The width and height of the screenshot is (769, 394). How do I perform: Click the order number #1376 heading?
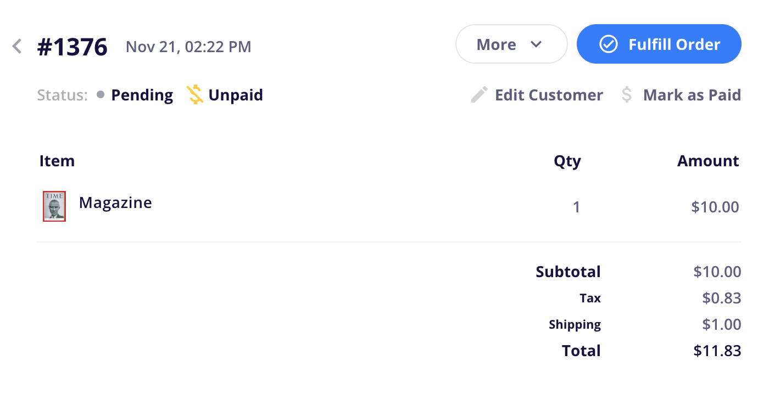click(72, 47)
